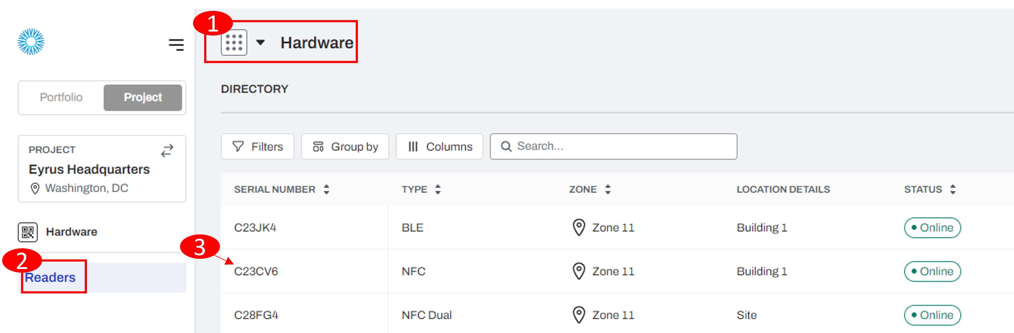This screenshot has width=1014, height=333.
Task: Click Online status badge for C23JK4
Action: pyautogui.click(x=932, y=228)
